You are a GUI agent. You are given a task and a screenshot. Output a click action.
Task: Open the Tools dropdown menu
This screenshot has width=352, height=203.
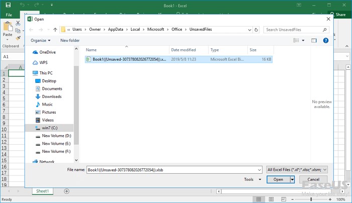(252, 179)
